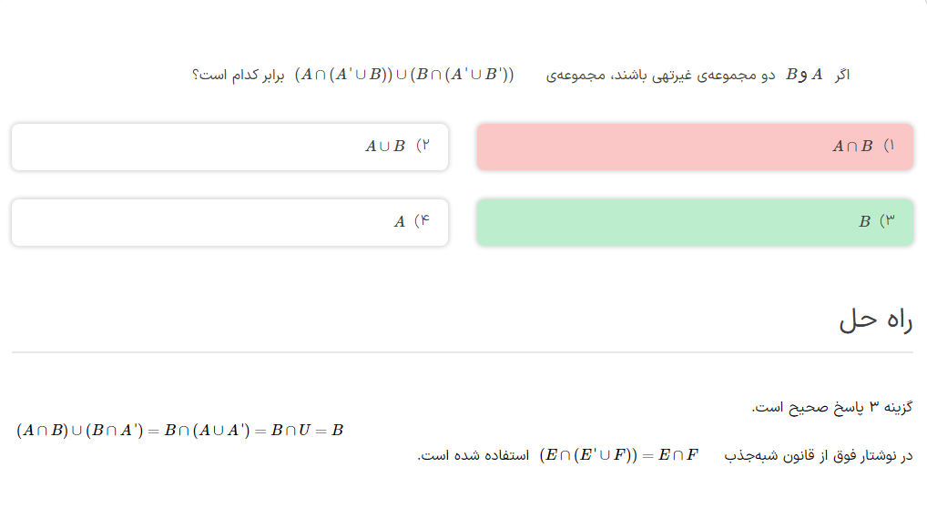Choose answer option 2, A∪B
Screen dimensions: 927x508
pyautogui.click(x=229, y=147)
